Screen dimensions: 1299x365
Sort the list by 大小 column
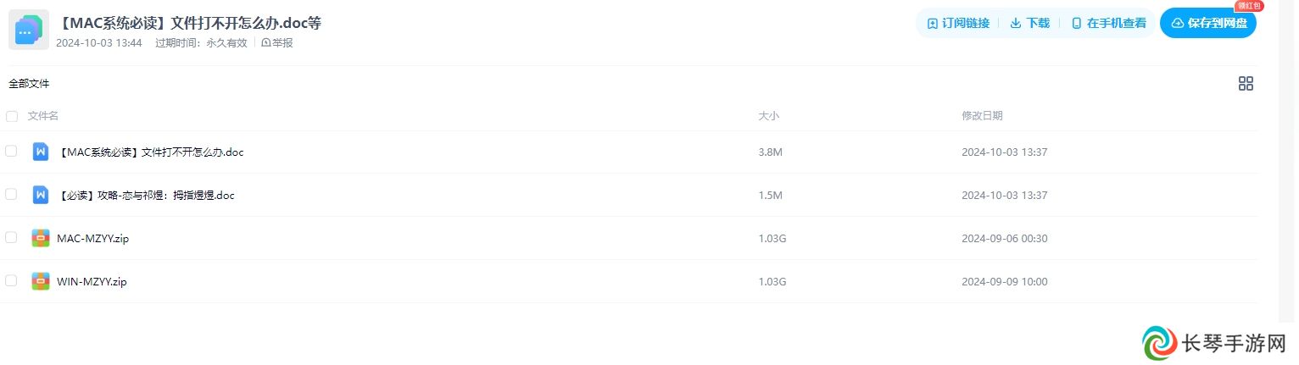(x=768, y=116)
